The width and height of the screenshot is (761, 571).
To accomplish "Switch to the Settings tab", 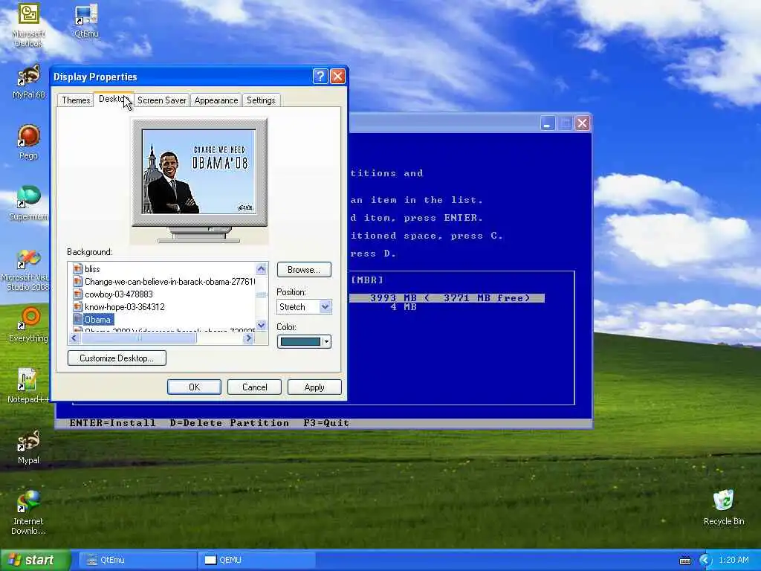I will click(261, 100).
